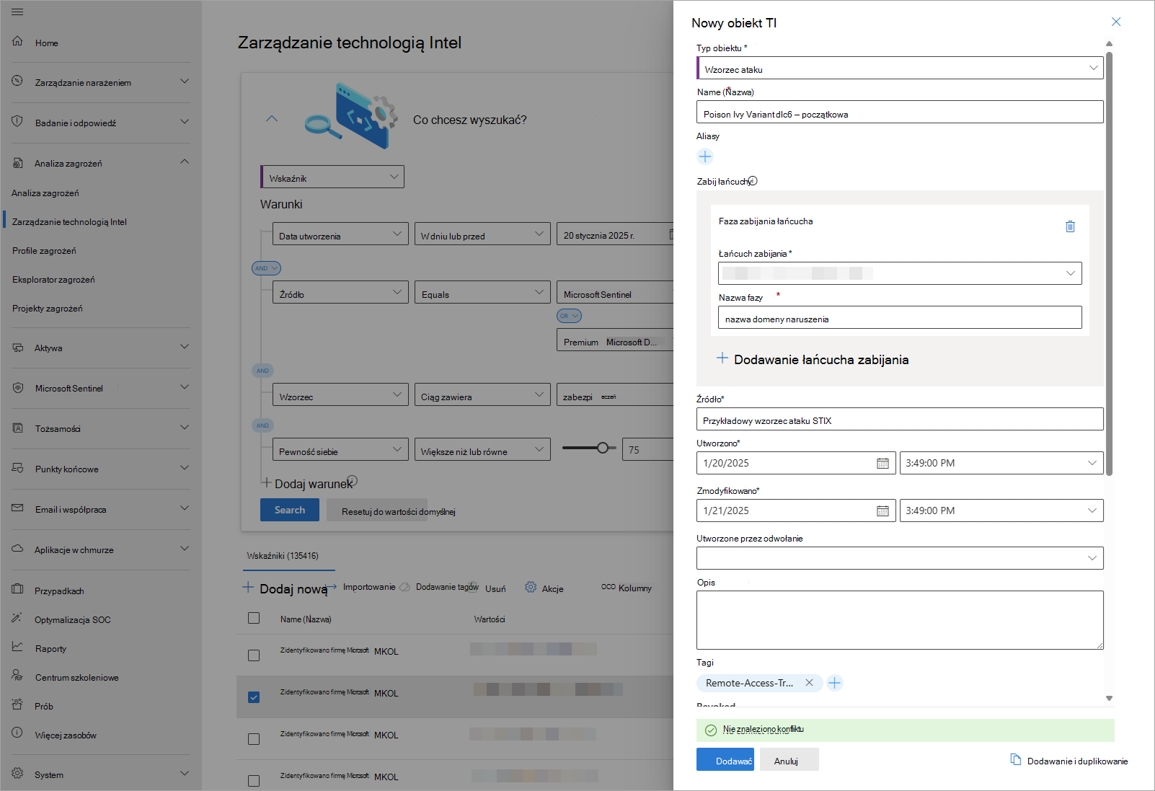
Task: Open Eksplorator zagrożeń in sidebar
Action: (x=53, y=280)
